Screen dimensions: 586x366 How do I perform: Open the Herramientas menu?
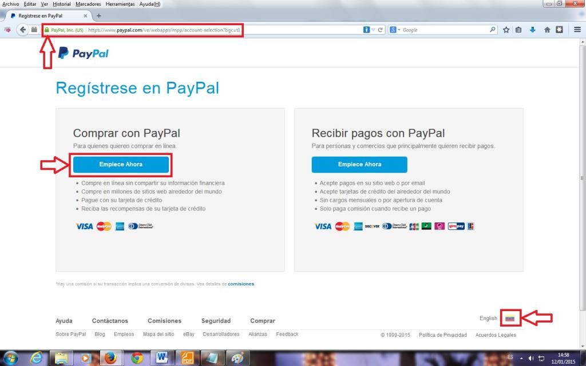pyautogui.click(x=120, y=4)
